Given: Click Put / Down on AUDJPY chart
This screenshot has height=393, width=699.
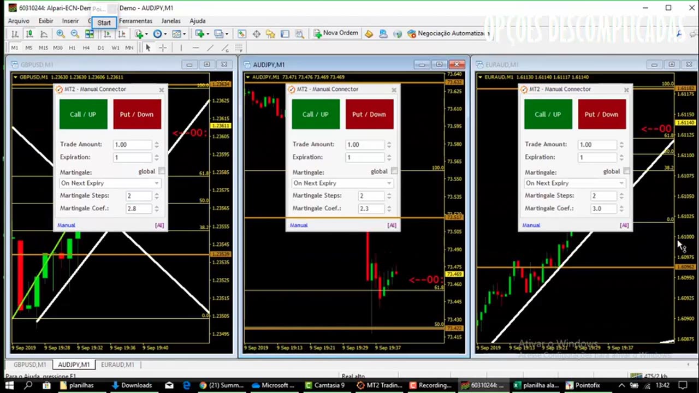Looking at the screenshot, I should [369, 114].
